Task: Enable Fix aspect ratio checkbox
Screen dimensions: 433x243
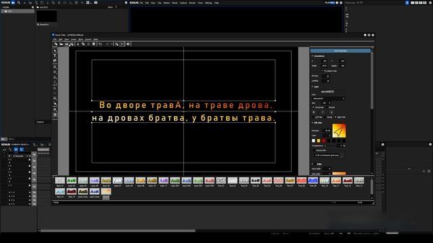Action: coord(322,71)
